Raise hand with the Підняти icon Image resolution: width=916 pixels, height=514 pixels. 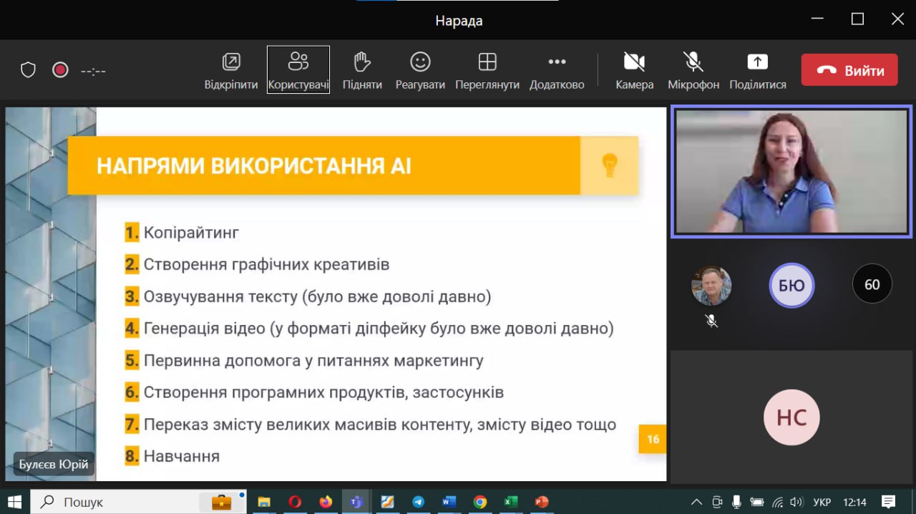point(362,62)
